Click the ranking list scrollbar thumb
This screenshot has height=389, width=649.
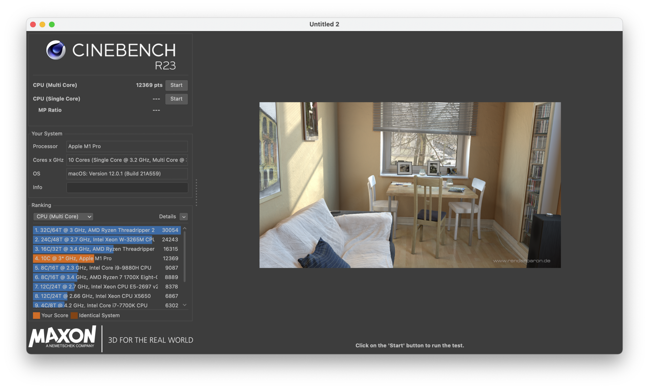click(x=185, y=256)
